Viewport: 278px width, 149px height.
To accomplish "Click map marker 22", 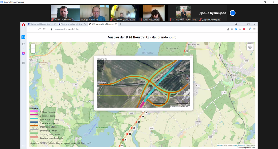I will click(x=127, y=134).
